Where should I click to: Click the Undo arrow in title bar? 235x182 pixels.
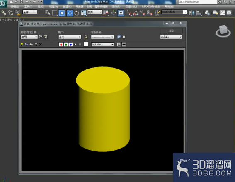(27, 2)
